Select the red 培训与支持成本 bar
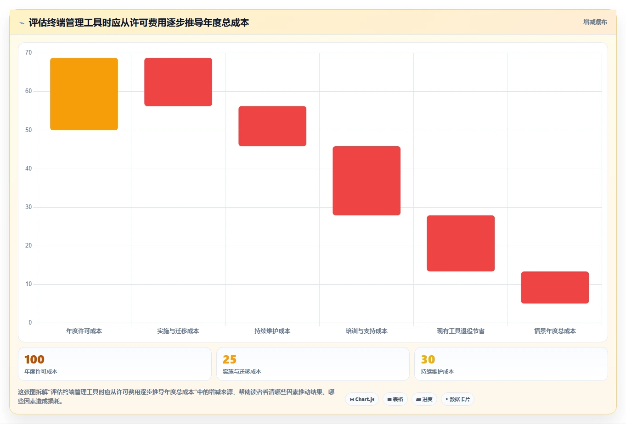The height and width of the screenshot is (424, 626). click(x=367, y=181)
